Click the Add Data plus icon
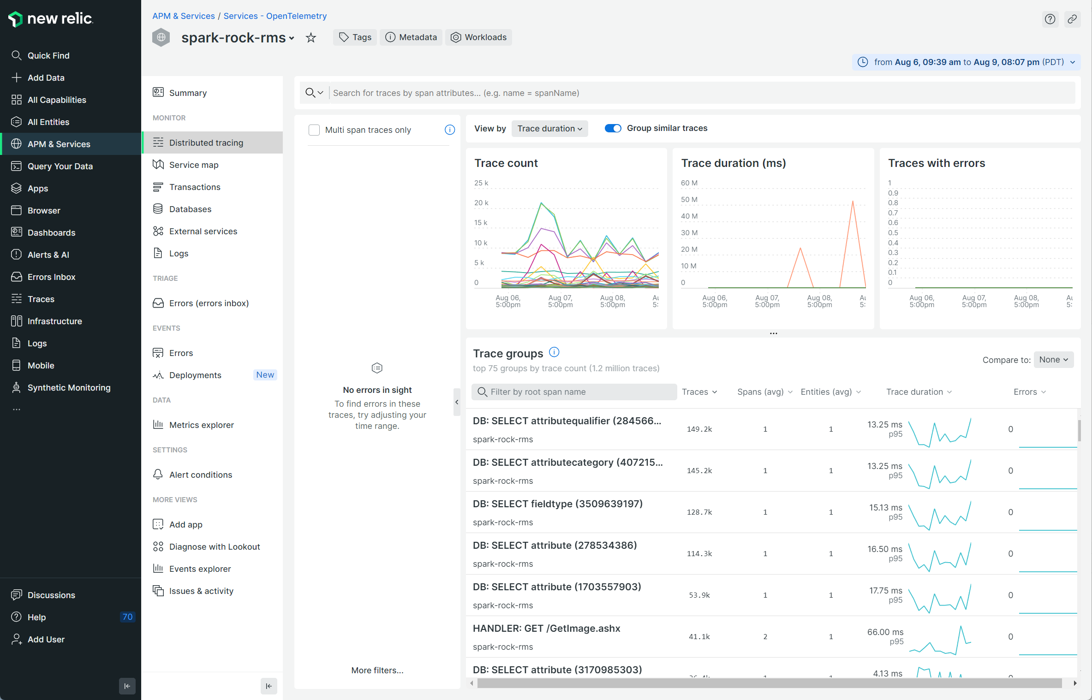 pyautogui.click(x=16, y=77)
